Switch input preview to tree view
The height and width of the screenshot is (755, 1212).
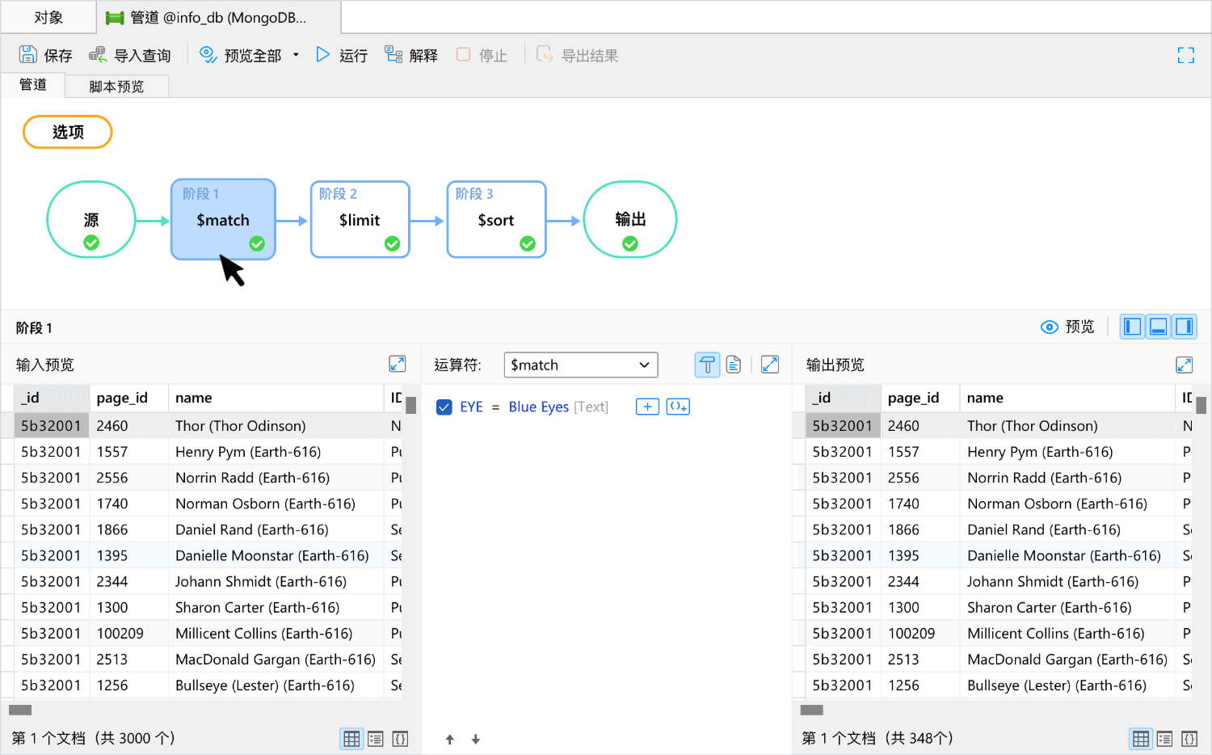(376, 738)
